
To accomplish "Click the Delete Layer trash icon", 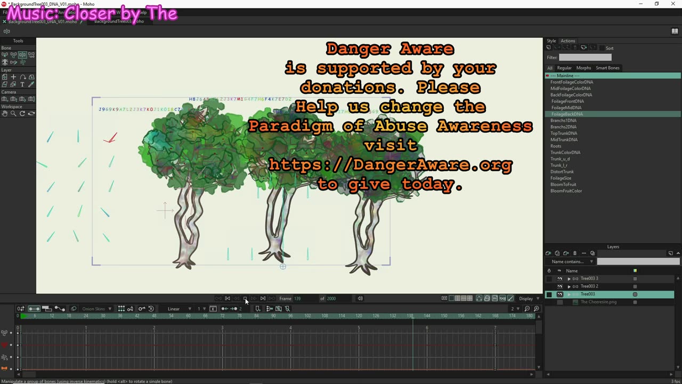I will point(574,253).
